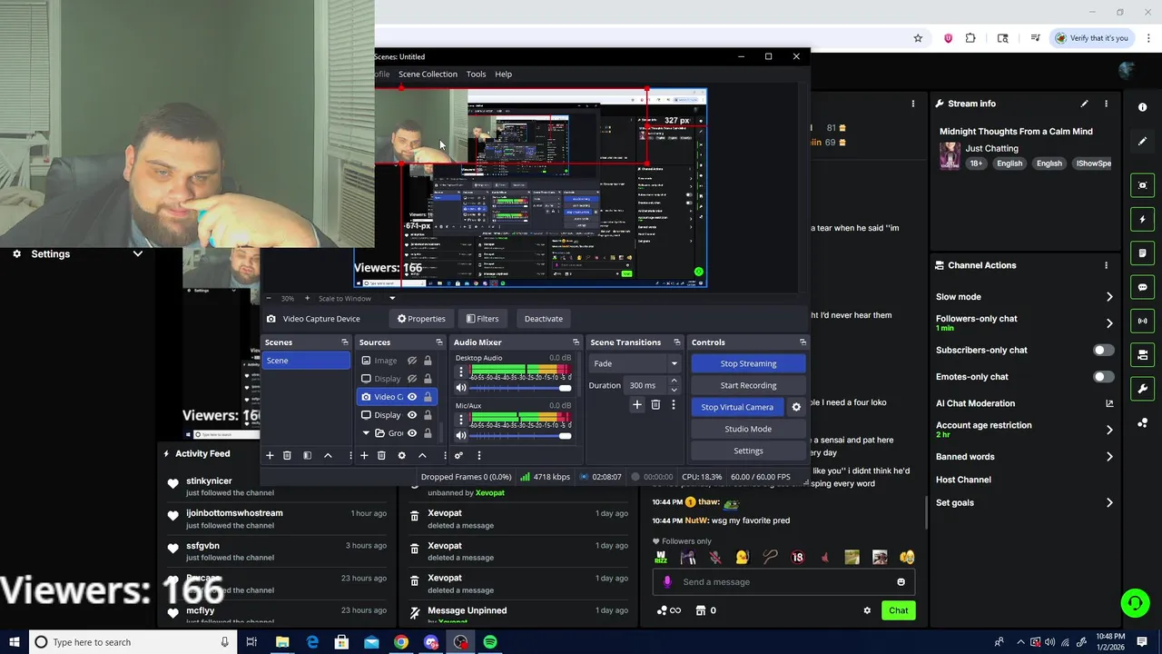Open Mic/Aux channel options menu
1162x654 pixels.
[461, 420]
